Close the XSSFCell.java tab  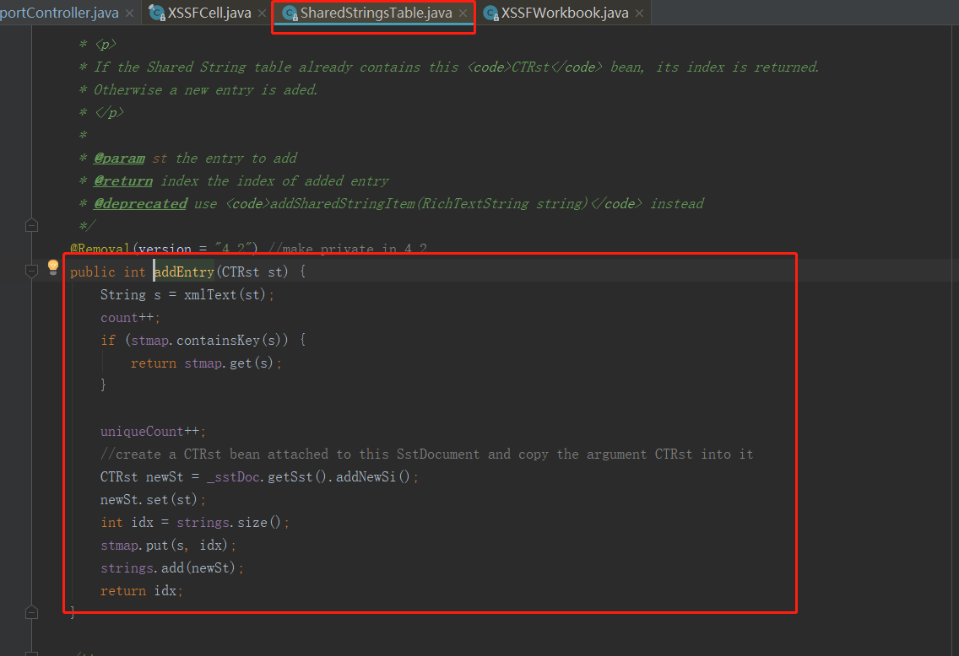pos(262,13)
